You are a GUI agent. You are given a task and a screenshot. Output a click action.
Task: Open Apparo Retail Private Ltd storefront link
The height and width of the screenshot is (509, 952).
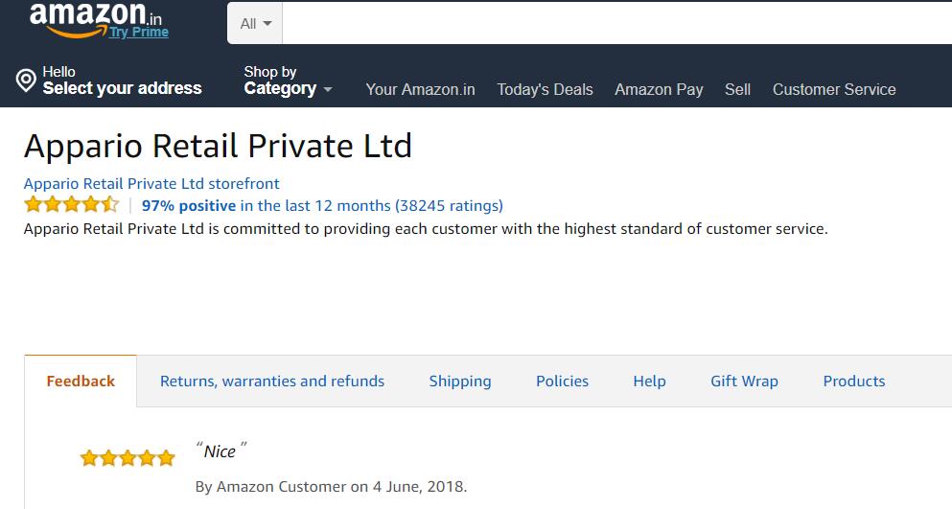click(151, 183)
